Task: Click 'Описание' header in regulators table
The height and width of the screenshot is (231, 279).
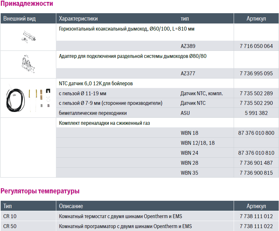Action: pyautogui.click(x=71, y=206)
